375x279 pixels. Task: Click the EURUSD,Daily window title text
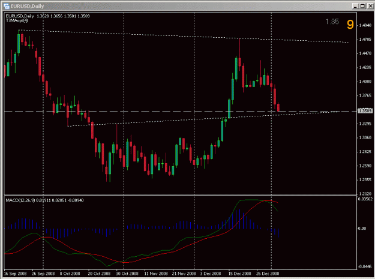point(27,6)
